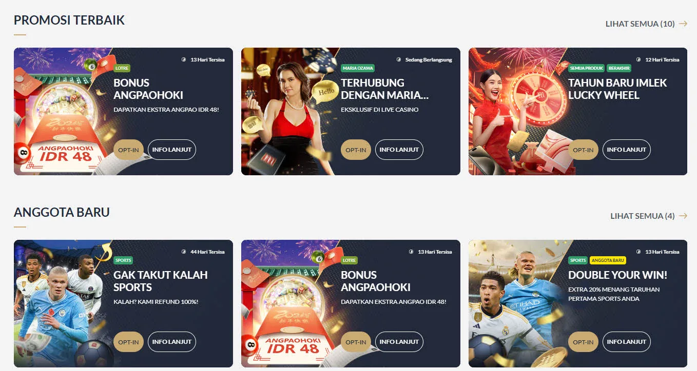
Task: Opt in to Tahun Baru Imlek Lucky Wheel
Action: (x=583, y=150)
